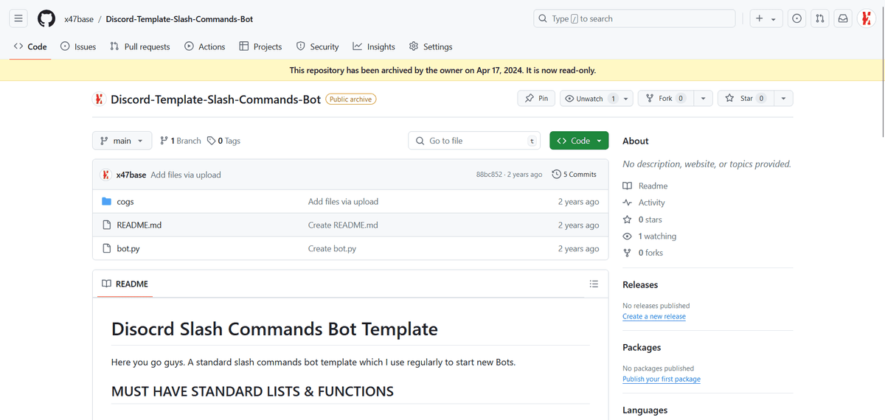Viewport: 885px width, 420px height.
Task: Click x47base commit author name
Action: point(131,175)
